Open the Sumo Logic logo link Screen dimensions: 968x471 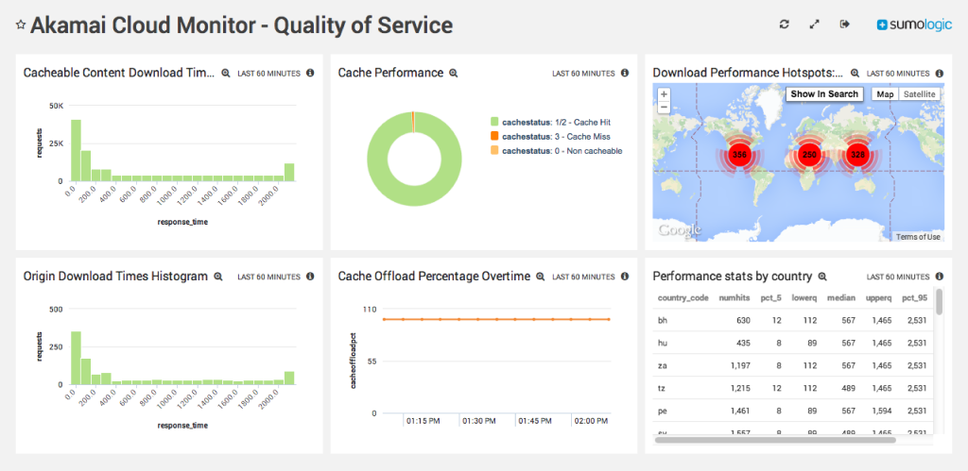click(914, 25)
